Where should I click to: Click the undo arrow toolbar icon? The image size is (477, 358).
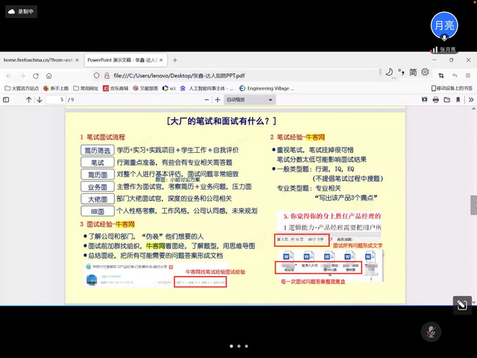coord(455,75)
